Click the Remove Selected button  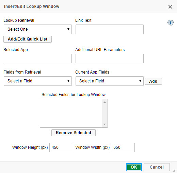tap(74, 133)
